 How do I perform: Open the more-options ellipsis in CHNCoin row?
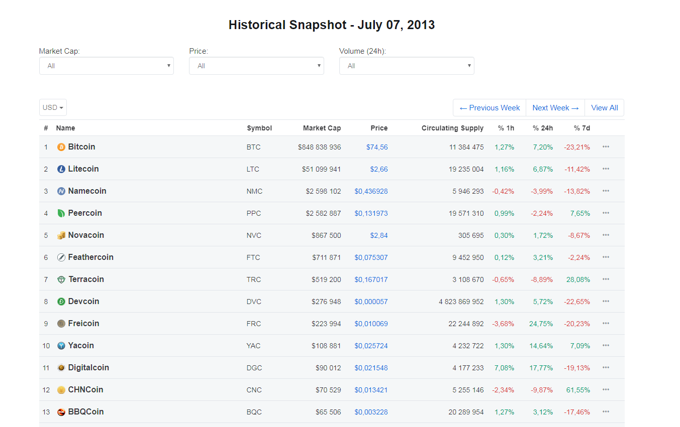pyautogui.click(x=606, y=390)
